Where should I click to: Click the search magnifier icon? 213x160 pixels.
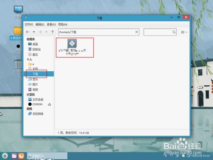174,32
